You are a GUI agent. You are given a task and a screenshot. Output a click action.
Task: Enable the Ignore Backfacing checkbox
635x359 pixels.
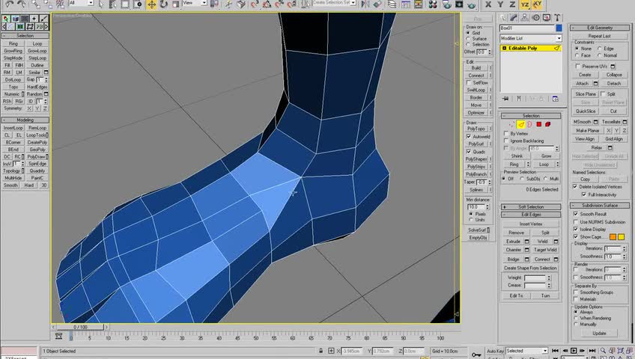point(506,141)
